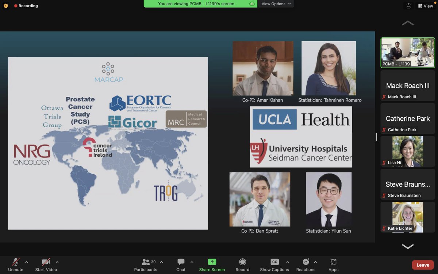438x274 pixels.
Task: Click the Gicor logo
Action: pos(132,122)
